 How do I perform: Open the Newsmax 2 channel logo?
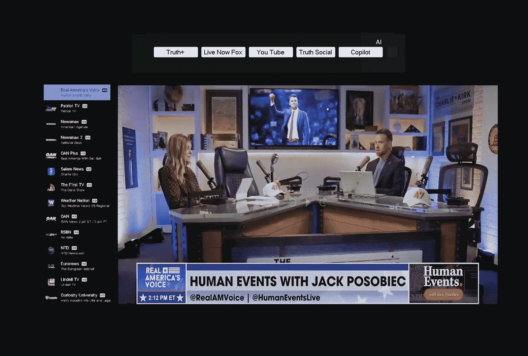point(50,139)
